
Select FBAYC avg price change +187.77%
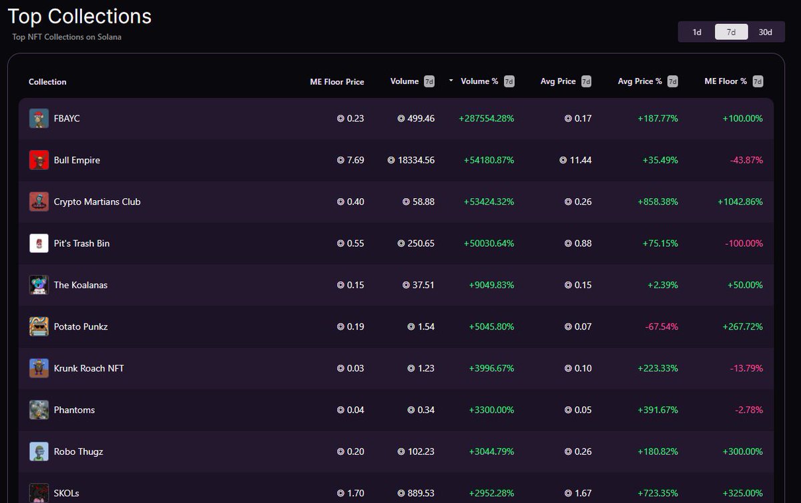tap(657, 119)
